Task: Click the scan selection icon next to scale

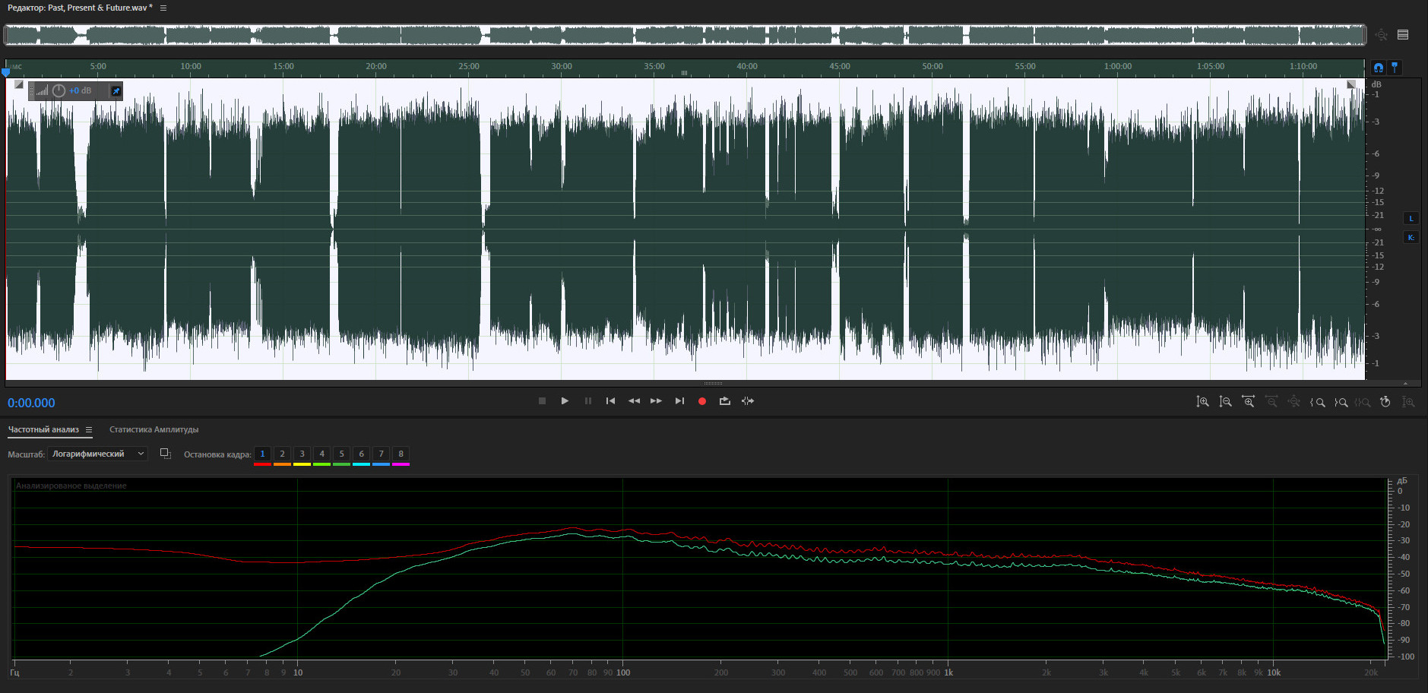Action: coord(165,454)
